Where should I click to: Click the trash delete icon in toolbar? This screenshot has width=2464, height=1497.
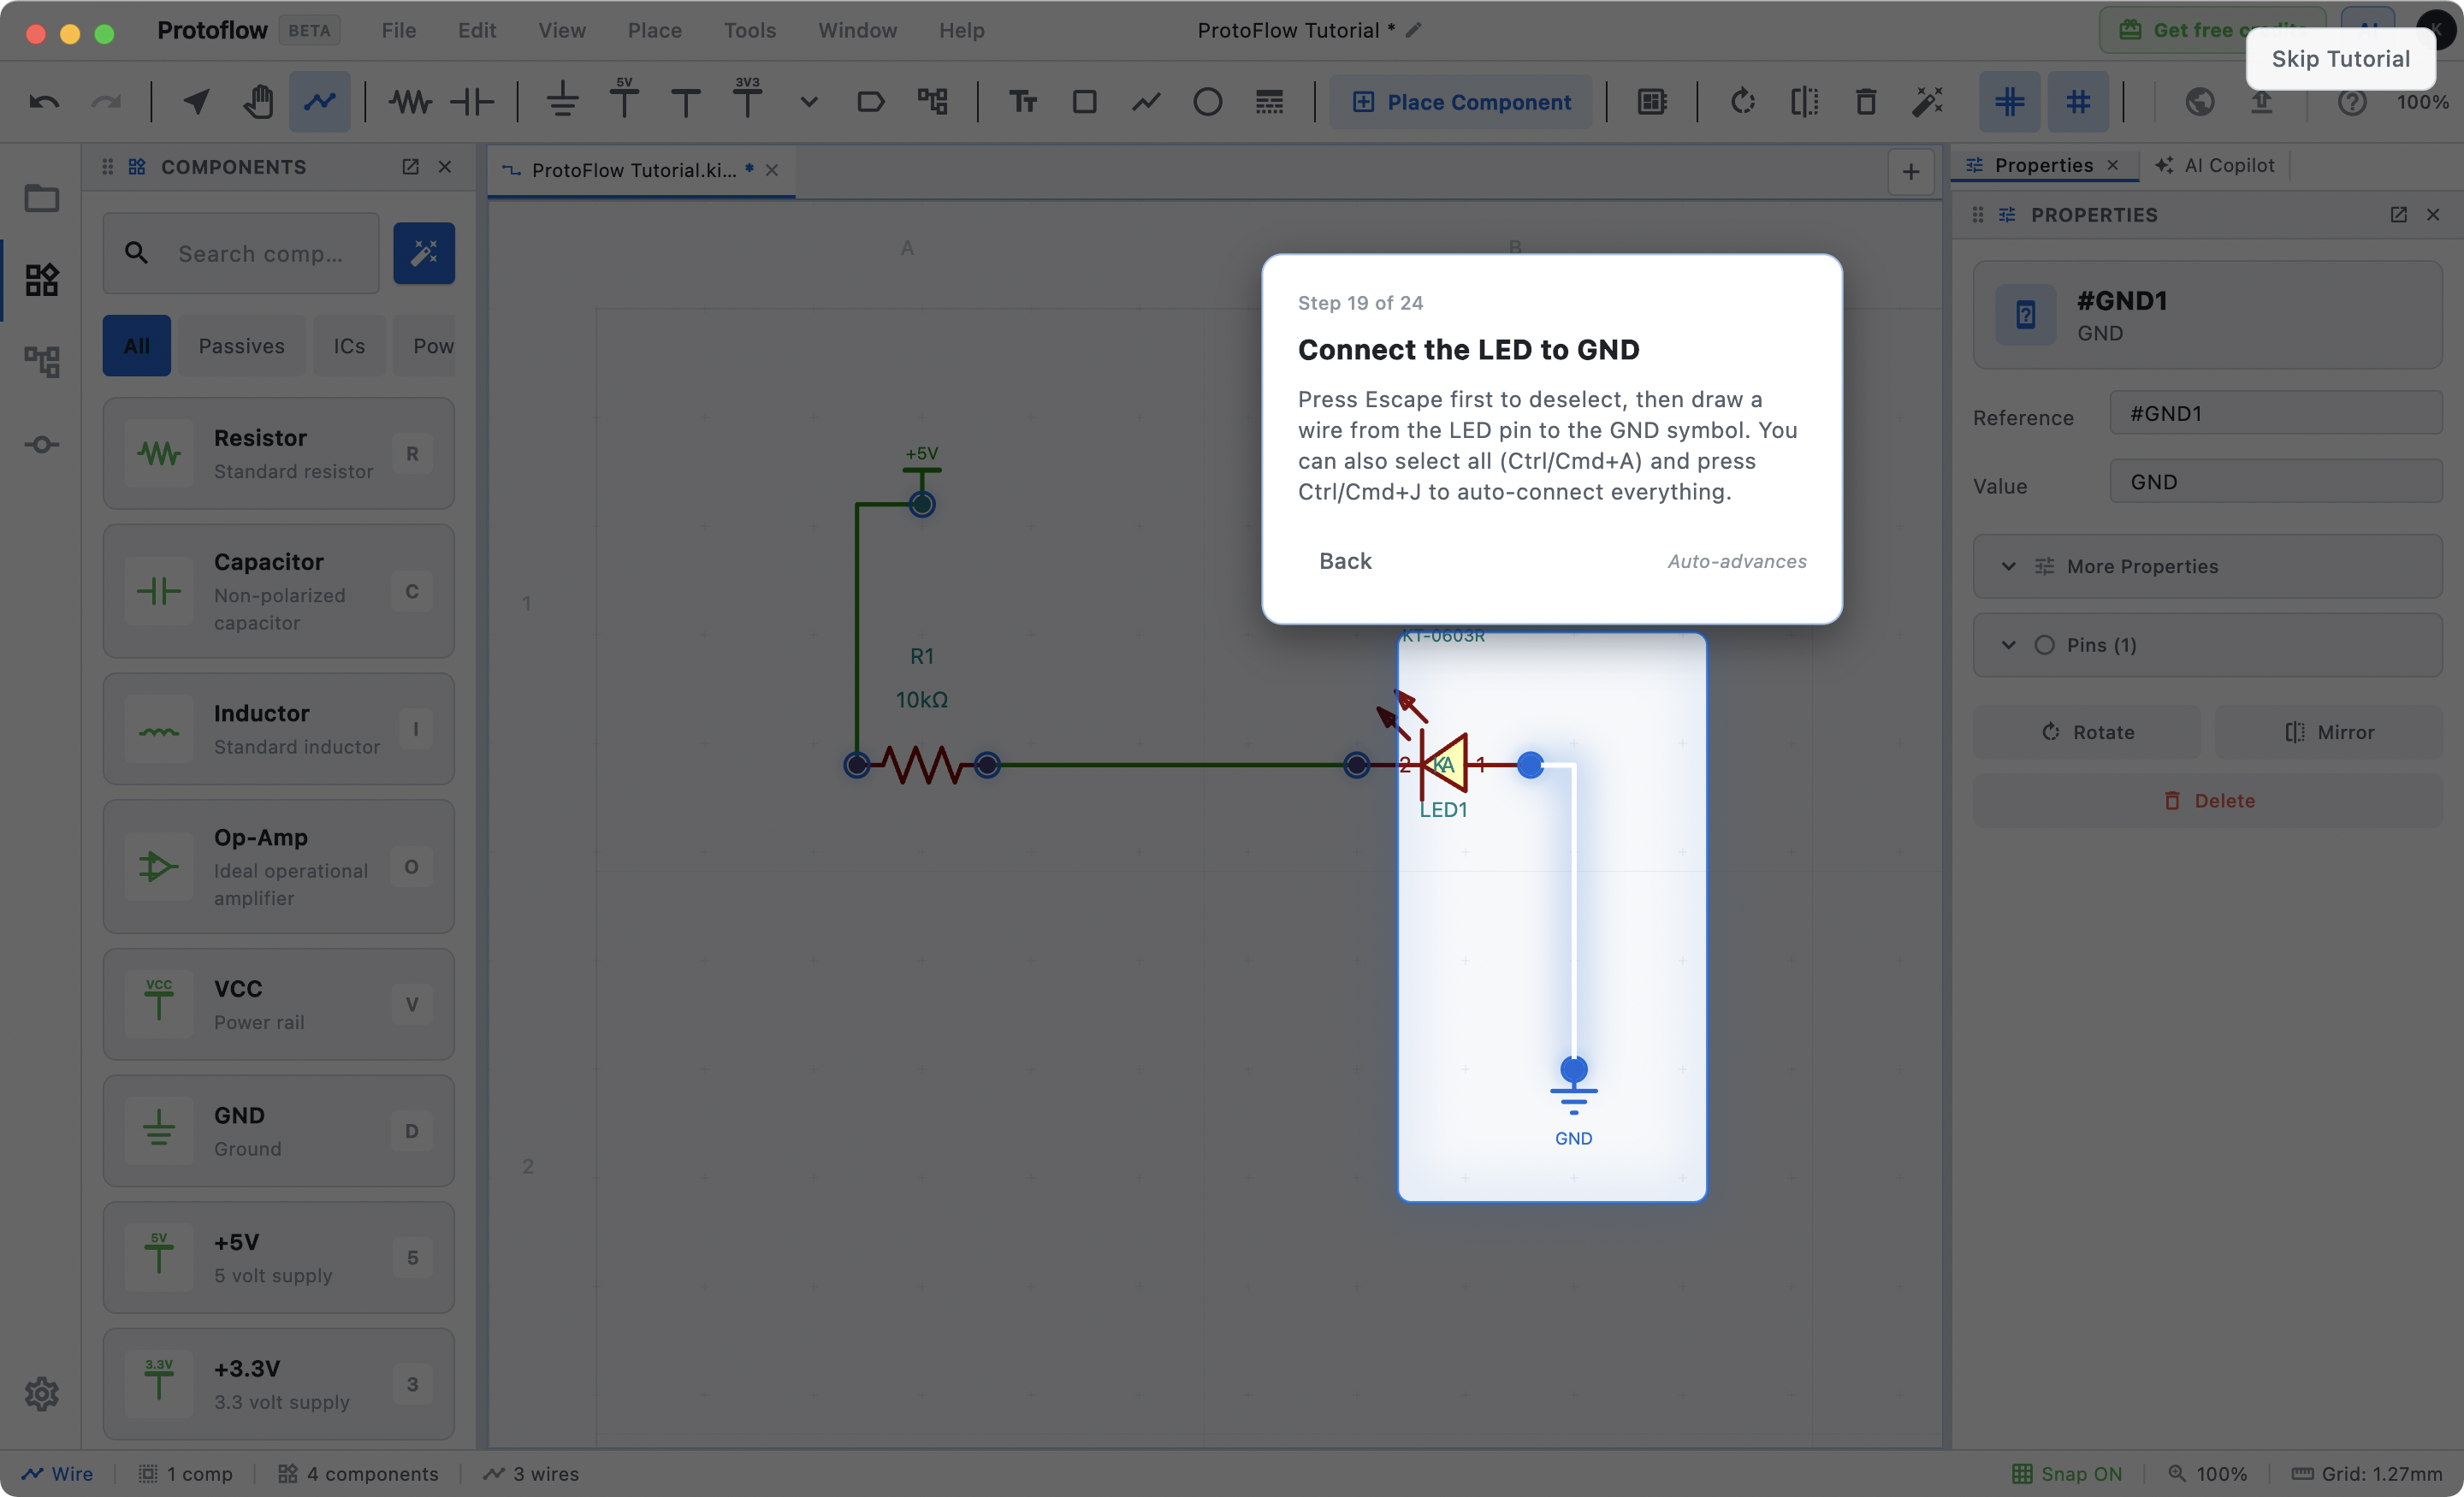[1866, 102]
